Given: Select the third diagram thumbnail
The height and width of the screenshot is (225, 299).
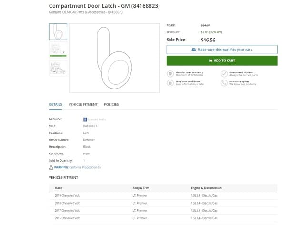Looking at the screenshot, I should pyautogui.click(x=58, y=68).
